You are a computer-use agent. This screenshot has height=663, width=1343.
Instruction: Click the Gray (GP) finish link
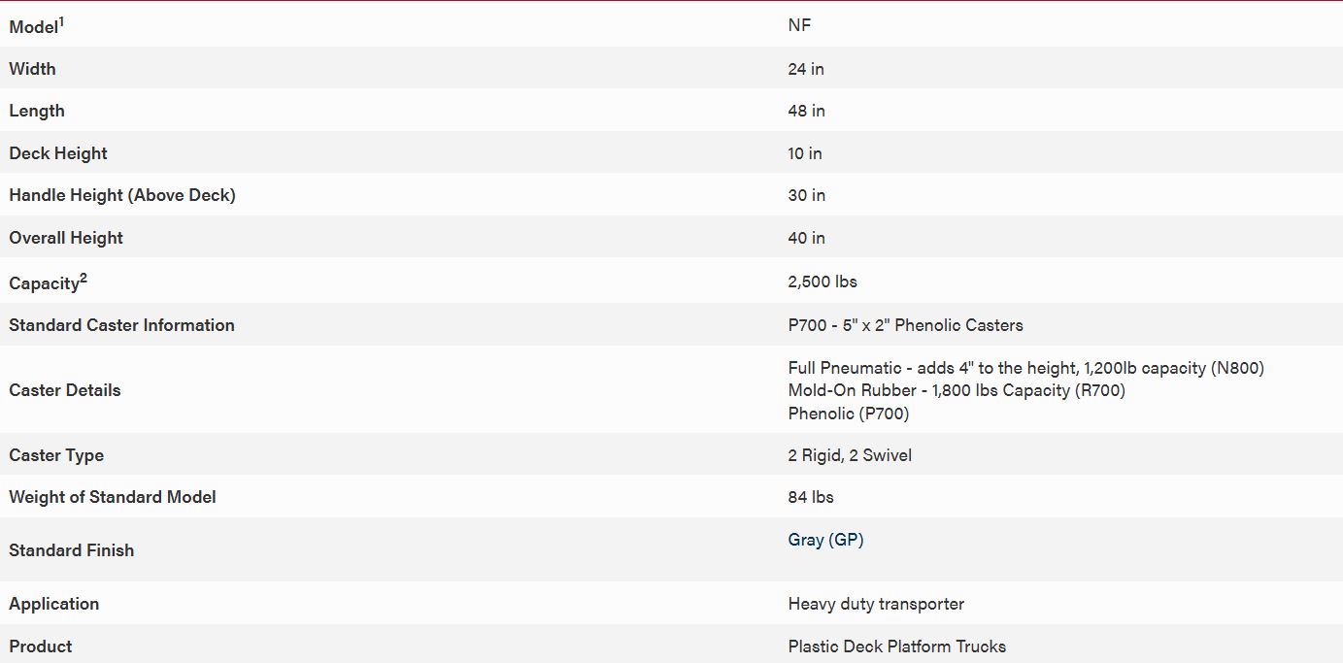tap(825, 540)
